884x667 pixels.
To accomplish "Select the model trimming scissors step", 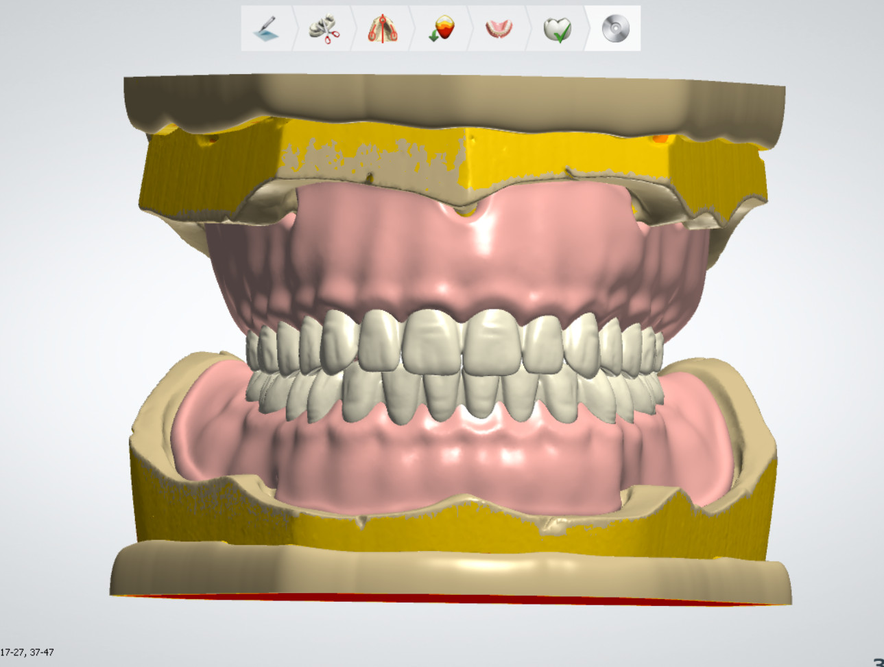I will (324, 29).
